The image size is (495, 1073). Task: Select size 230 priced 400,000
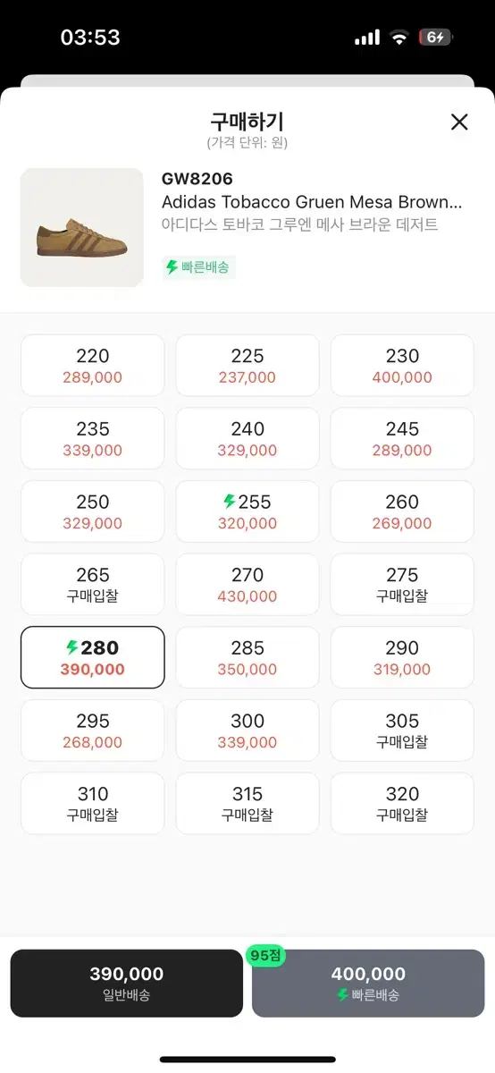pos(402,366)
